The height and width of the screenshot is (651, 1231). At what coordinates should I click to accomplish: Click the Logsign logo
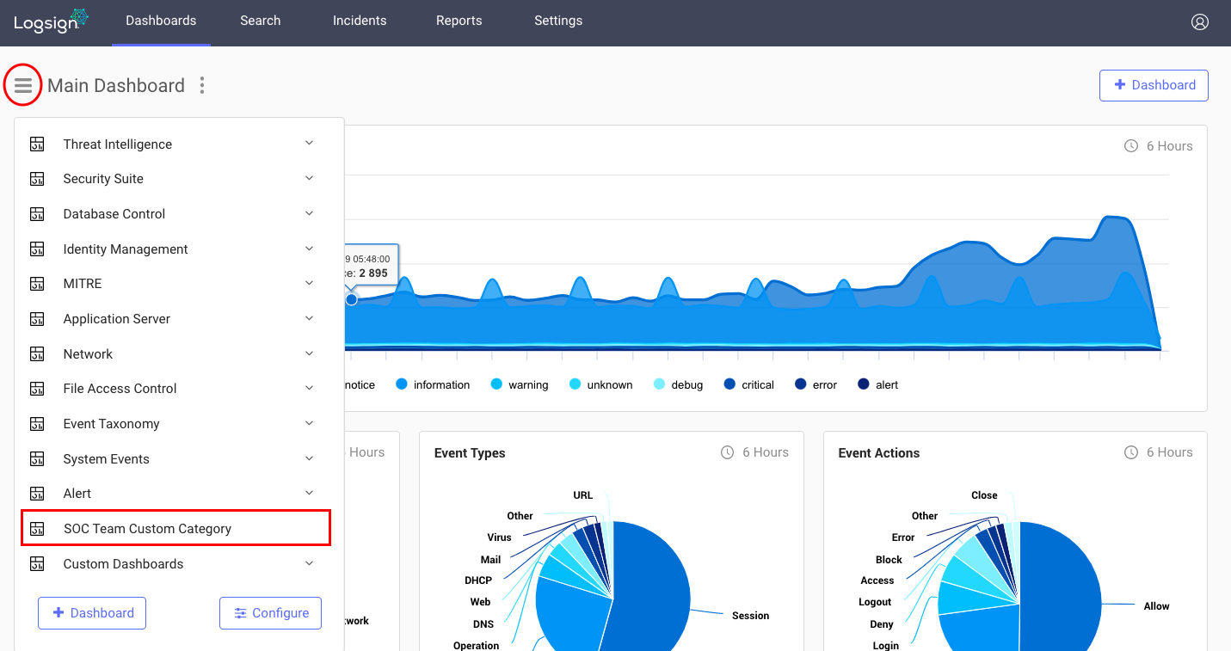(52, 21)
